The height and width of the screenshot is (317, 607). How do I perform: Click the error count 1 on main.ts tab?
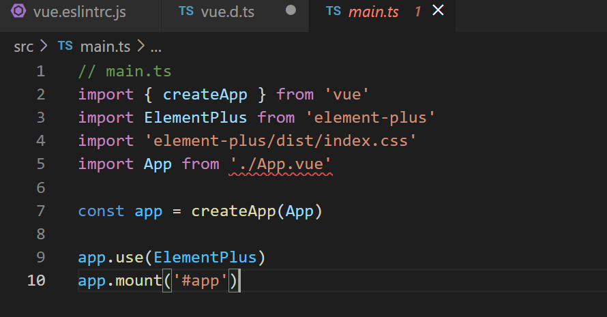(417, 12)
